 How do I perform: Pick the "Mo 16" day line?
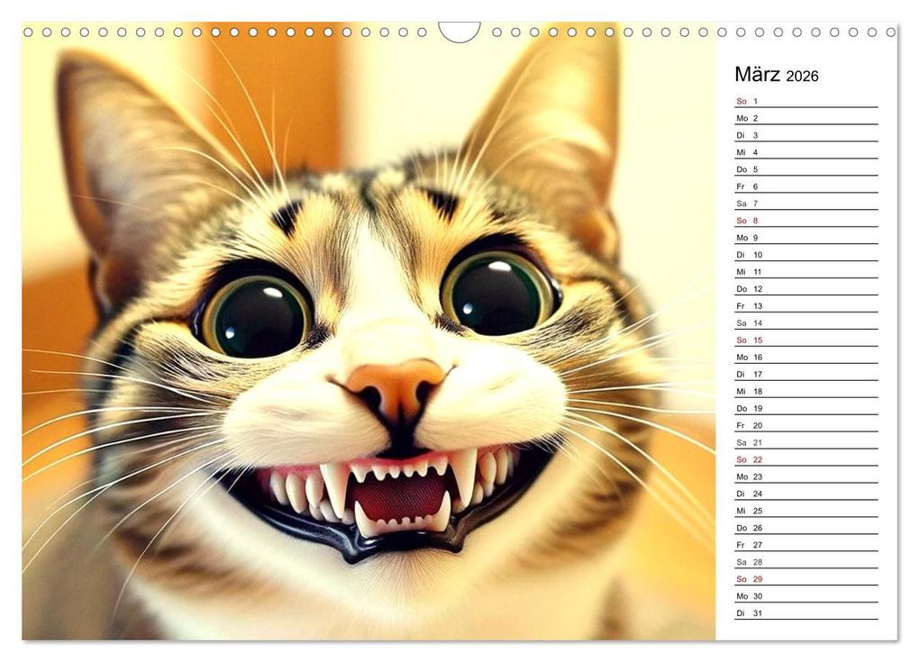[805, 358]
